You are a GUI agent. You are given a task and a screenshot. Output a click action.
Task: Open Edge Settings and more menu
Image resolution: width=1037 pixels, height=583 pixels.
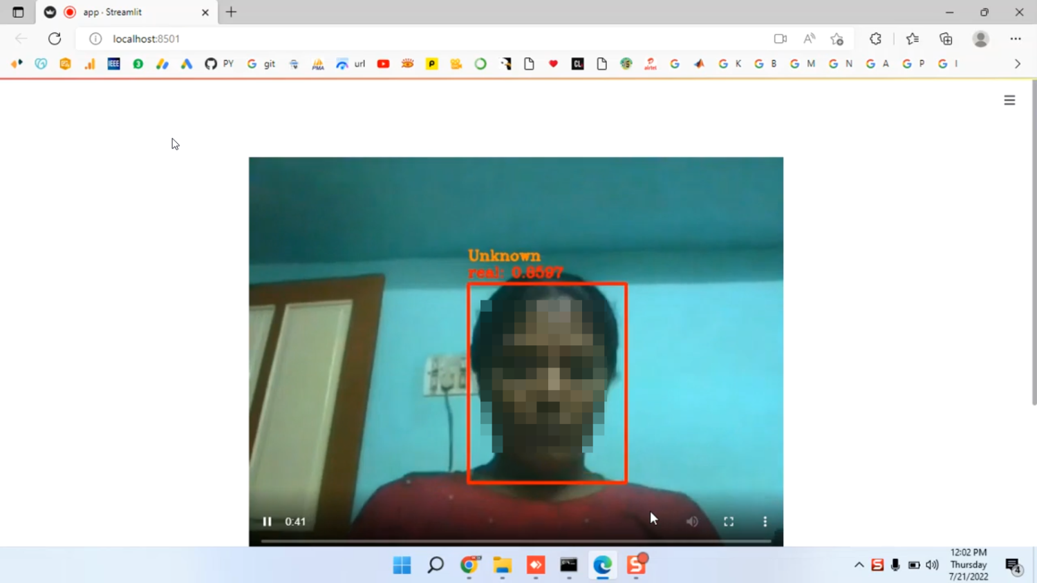1015,39
